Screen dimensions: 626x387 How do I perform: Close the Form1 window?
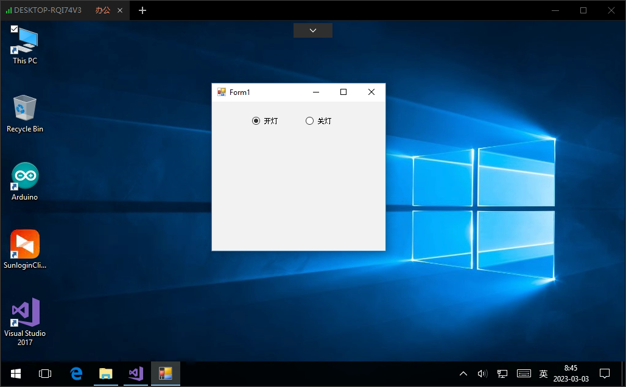371,92
